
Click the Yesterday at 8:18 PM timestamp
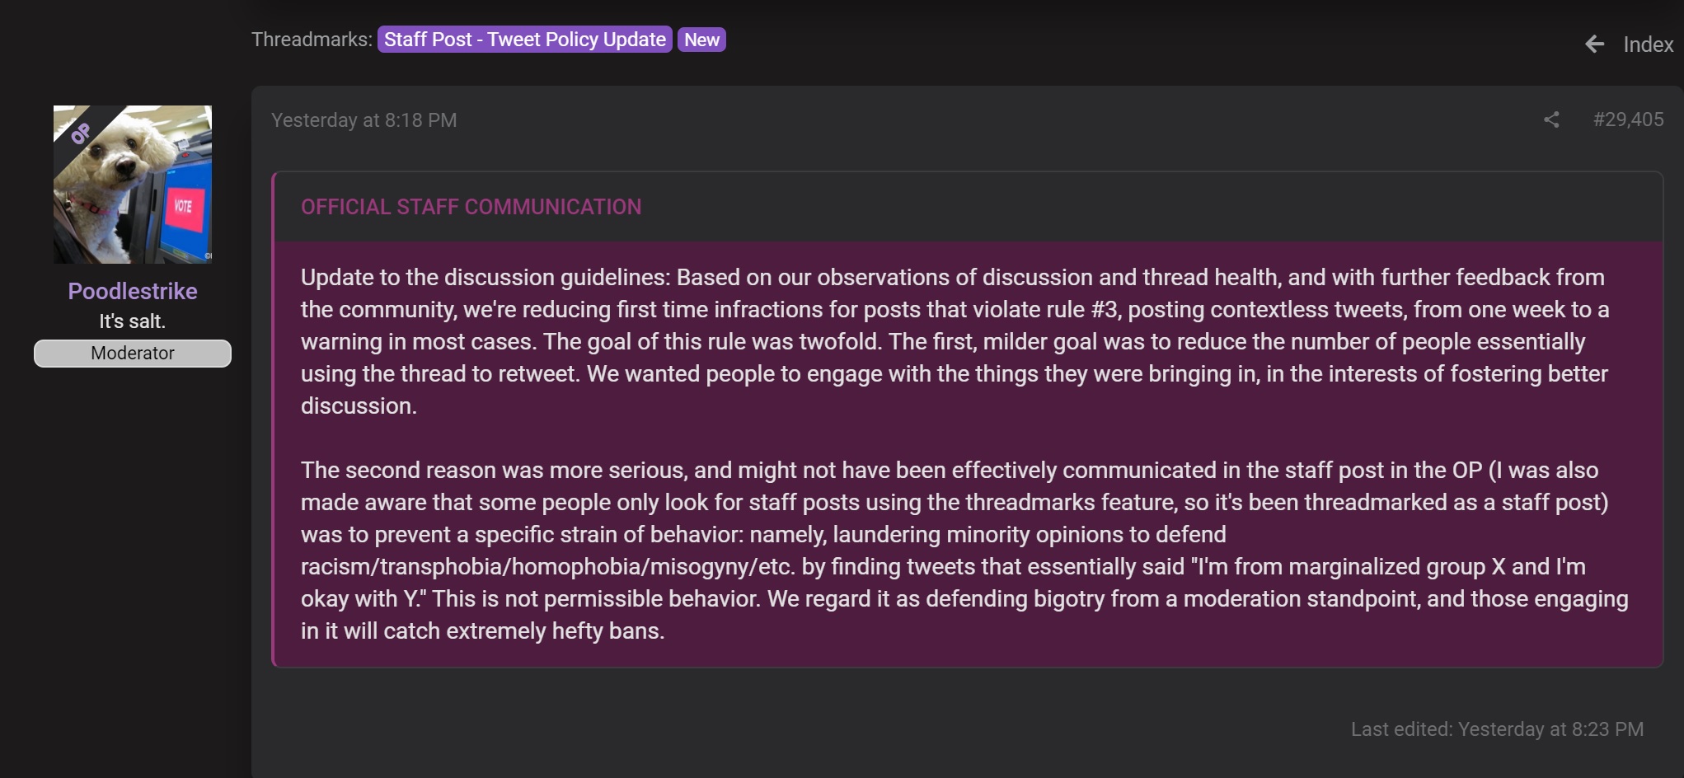pyautogui.click(x=364, y=120)
